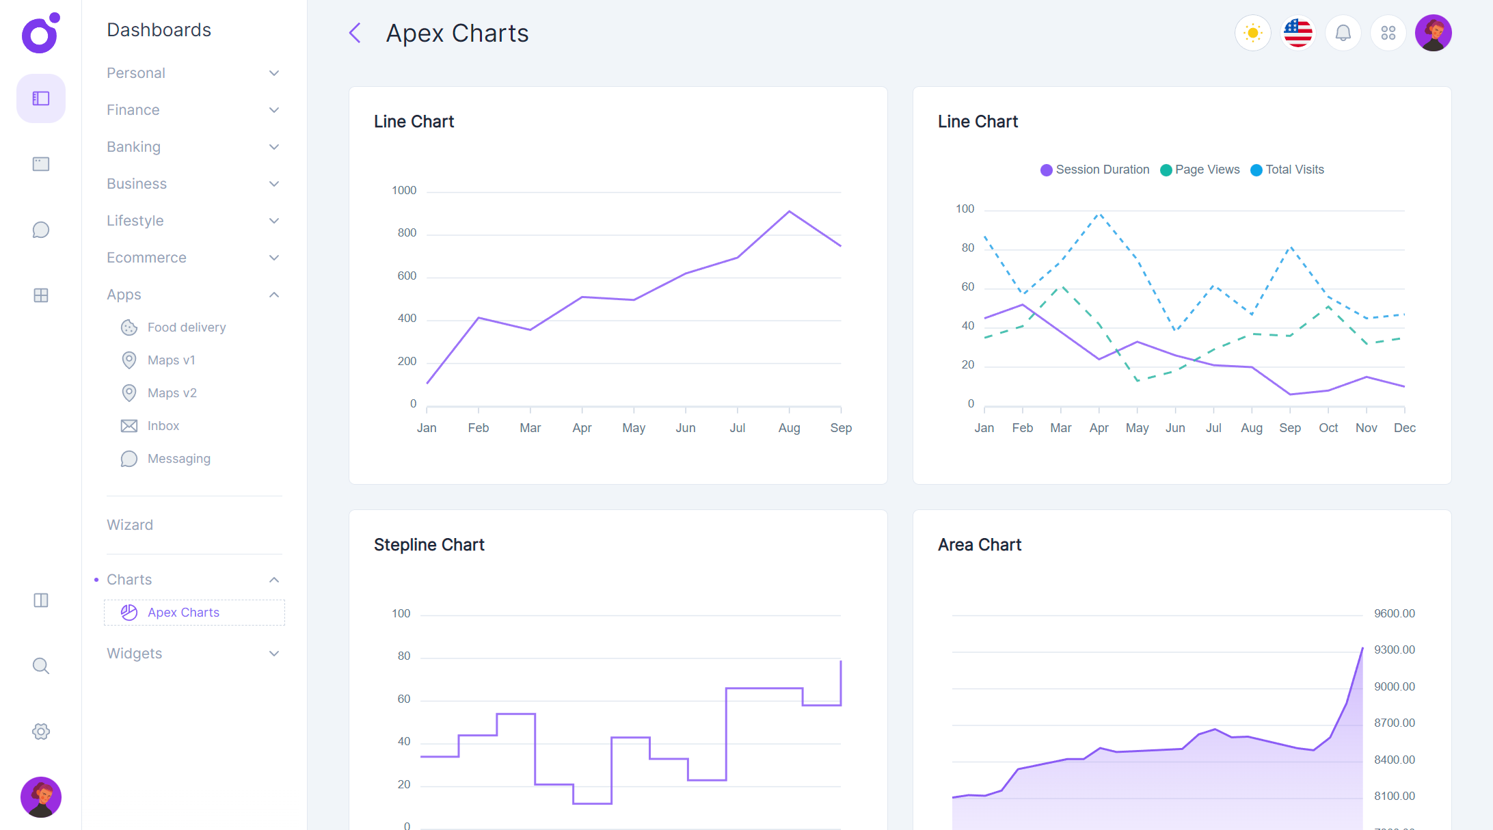Select the Dashboards sidebar icon

coord(40,98)
